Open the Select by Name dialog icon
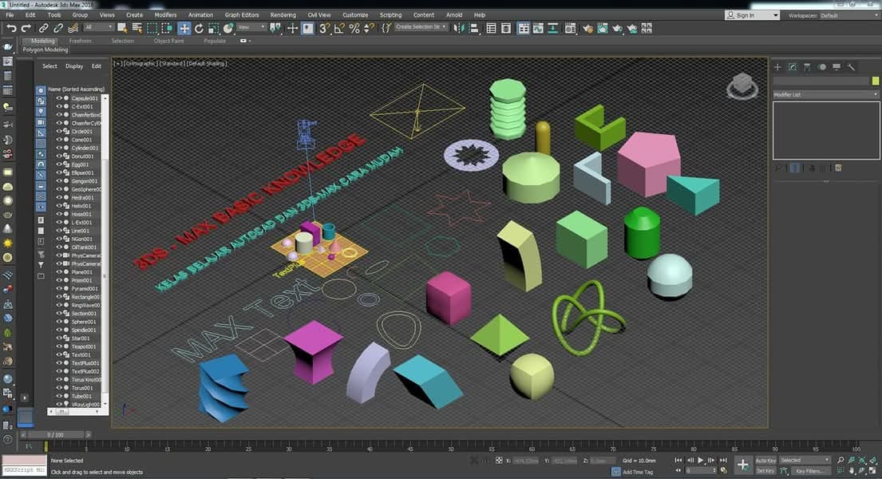The image size is (882, 479). pos(137,28)
